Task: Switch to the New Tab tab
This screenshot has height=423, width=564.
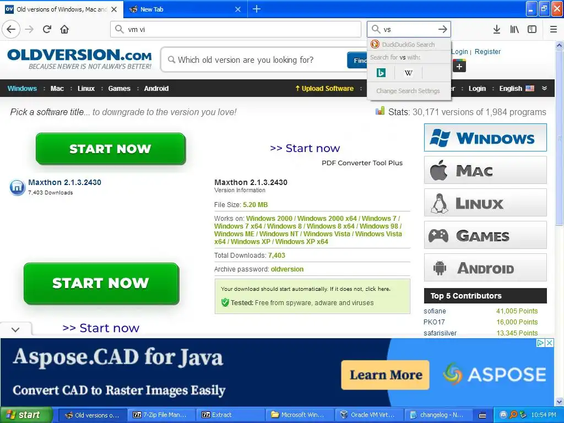Action: 185,9
